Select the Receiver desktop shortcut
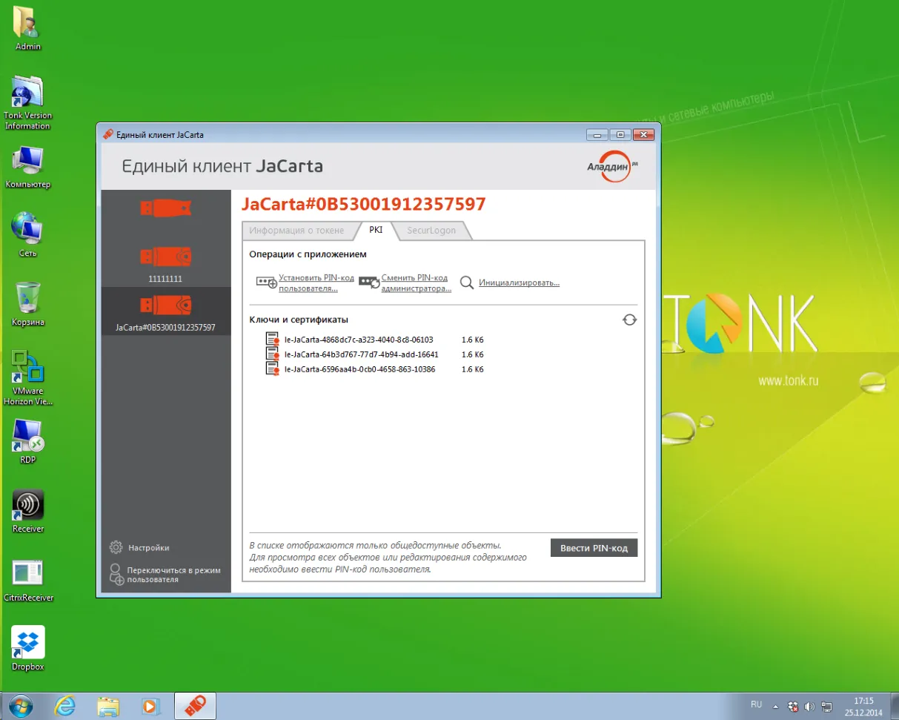Image resolution: width=899 pixels, height=720 pixels. click(28, 511)
